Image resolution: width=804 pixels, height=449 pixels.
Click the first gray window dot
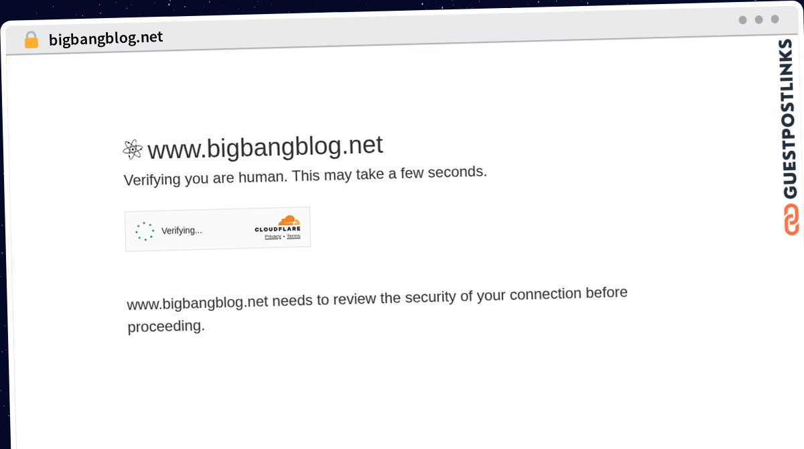pos(742,20)
